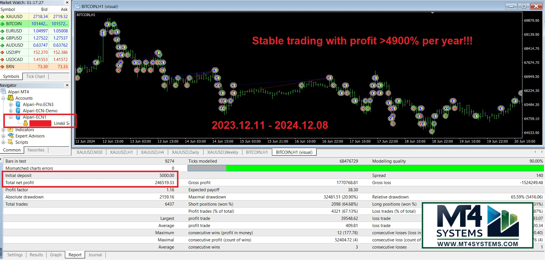Image resolution: width=545 pixels, height=260 pixels.
Task: Click the Accounts folder icon in Navigator
Action: point(11,98)
